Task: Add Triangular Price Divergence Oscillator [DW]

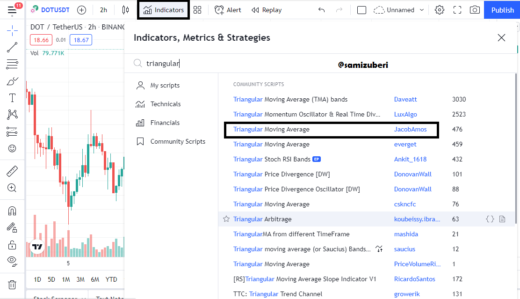Action: (296, 189)
